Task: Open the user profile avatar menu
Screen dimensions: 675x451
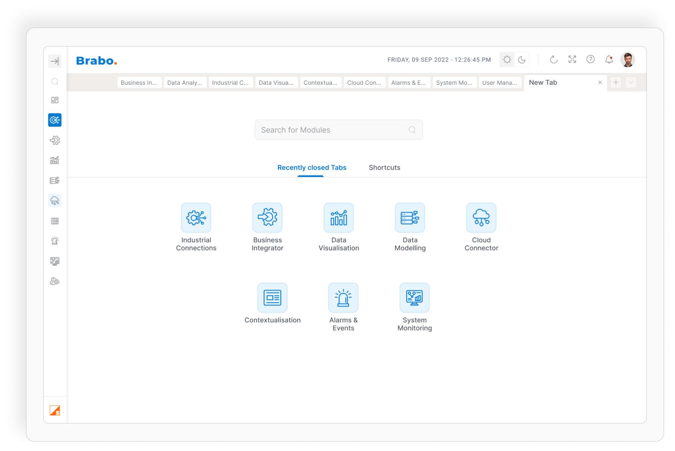Action: 628,60
